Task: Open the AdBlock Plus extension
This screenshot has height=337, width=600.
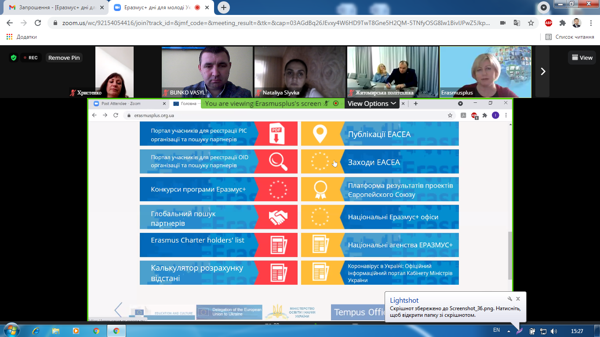Action: (x=549, y=23)
